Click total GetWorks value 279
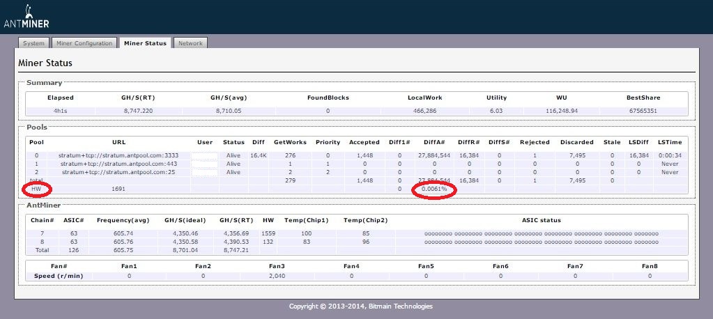713x319 pixels. [290, 180]
